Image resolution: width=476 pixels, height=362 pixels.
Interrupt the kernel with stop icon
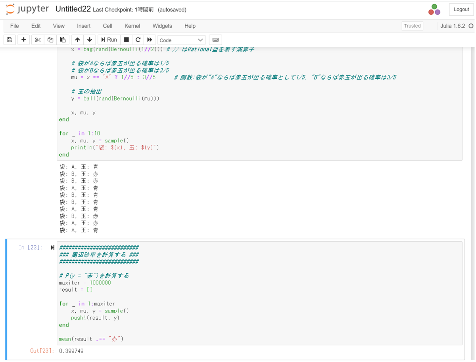click(127, 40)
